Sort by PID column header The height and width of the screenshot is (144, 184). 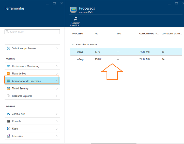(x=97, y=34)
